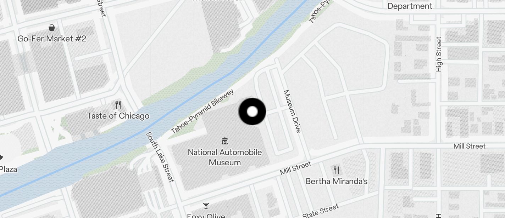Select the Mill Street label on right side
505x218 pixels.
470,146
